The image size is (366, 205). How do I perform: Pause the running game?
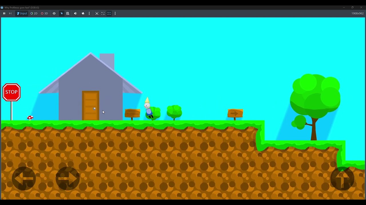[x=4, y=13]
